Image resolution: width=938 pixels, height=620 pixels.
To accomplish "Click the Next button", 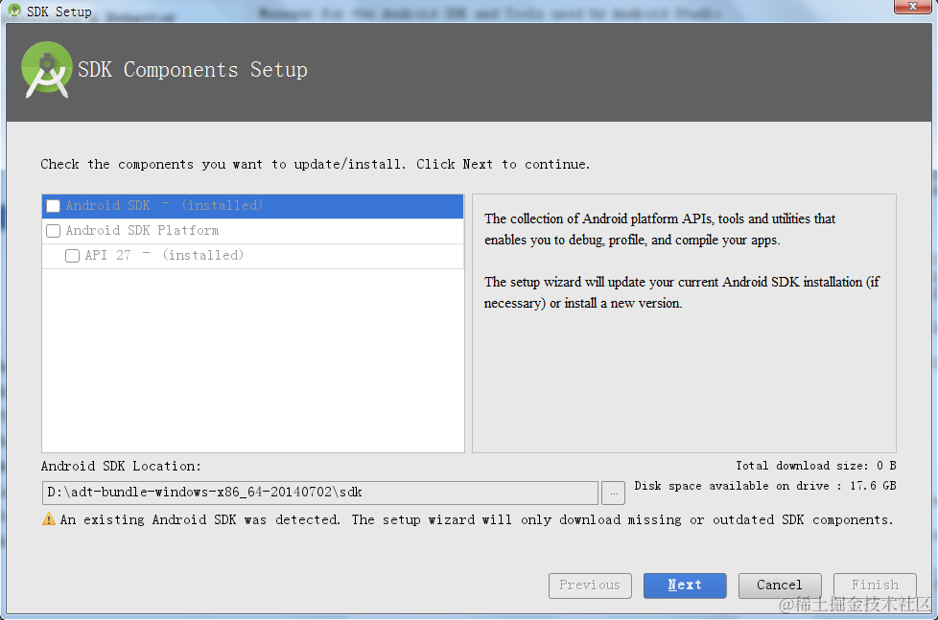I will tap(685, 586).
